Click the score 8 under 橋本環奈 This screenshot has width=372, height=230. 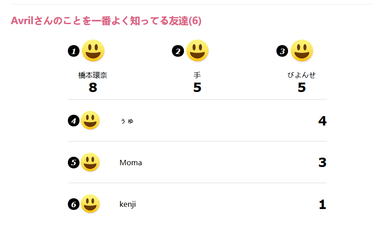(93, 88)
